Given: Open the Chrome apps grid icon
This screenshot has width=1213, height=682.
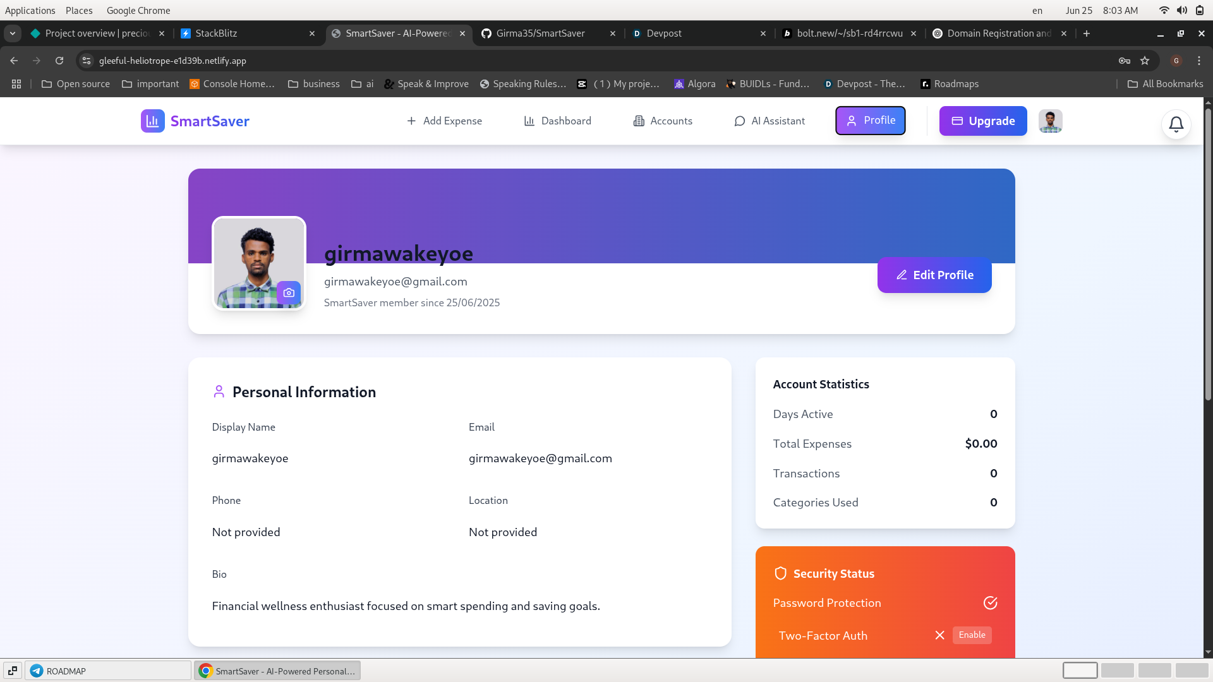Looking at the screenshot, I should point(16,84).
